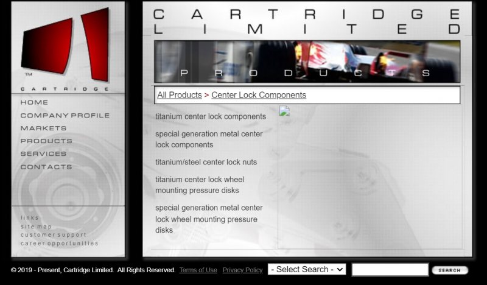The width and height of the screenshot is (487, 285).
Task: Open special generation metal wheel mounting pressure disks
Action: (x=209, y=219)
